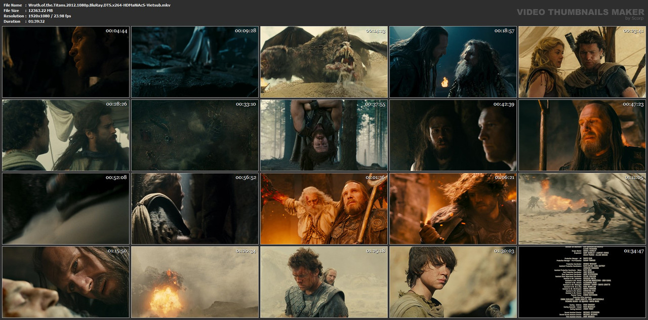The width and height of the screenshot is (648, 320).
Task: Open the thumbnail stamped 00:42:39
Action: point(453,135)
